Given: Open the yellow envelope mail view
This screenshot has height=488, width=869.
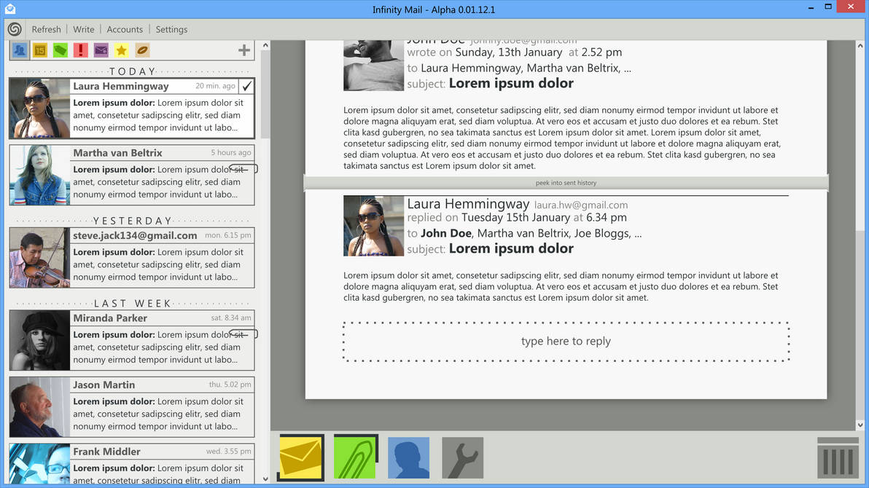Looking at the screenshot, I should [300, 457].
